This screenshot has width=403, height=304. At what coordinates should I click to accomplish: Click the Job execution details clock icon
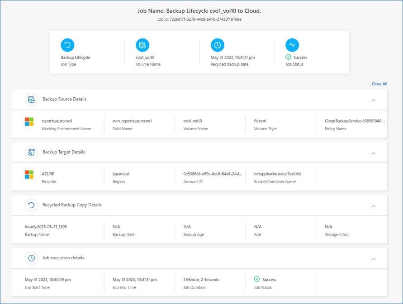pyautogui.click(x=31, y=258)
